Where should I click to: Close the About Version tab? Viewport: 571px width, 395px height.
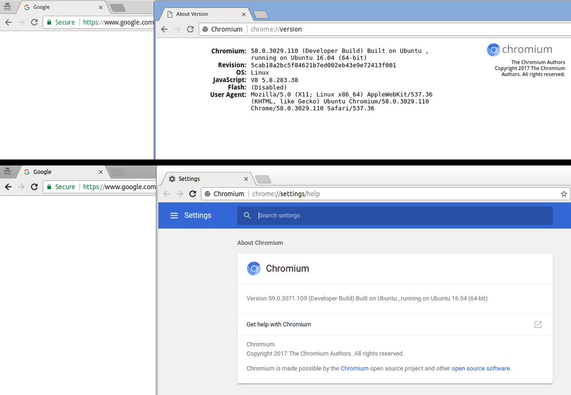[x=243, y=14]
